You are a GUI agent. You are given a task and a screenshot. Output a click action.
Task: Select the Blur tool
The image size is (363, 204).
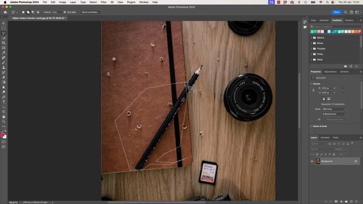click(x=4, y=87)
